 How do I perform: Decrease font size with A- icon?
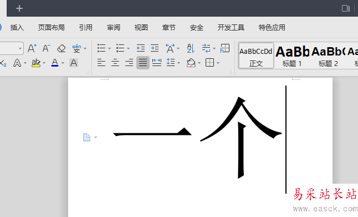click(47, 48)
